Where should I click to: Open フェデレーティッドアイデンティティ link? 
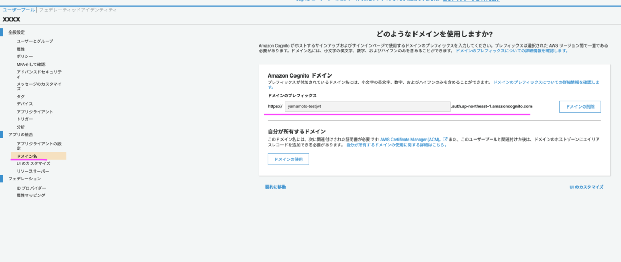(x=78, y=10)
